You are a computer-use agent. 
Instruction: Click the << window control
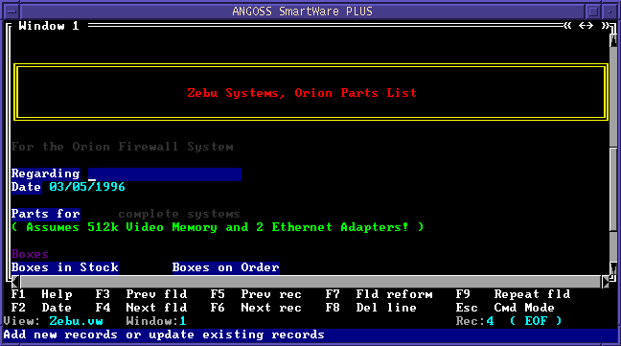point(567,26)
